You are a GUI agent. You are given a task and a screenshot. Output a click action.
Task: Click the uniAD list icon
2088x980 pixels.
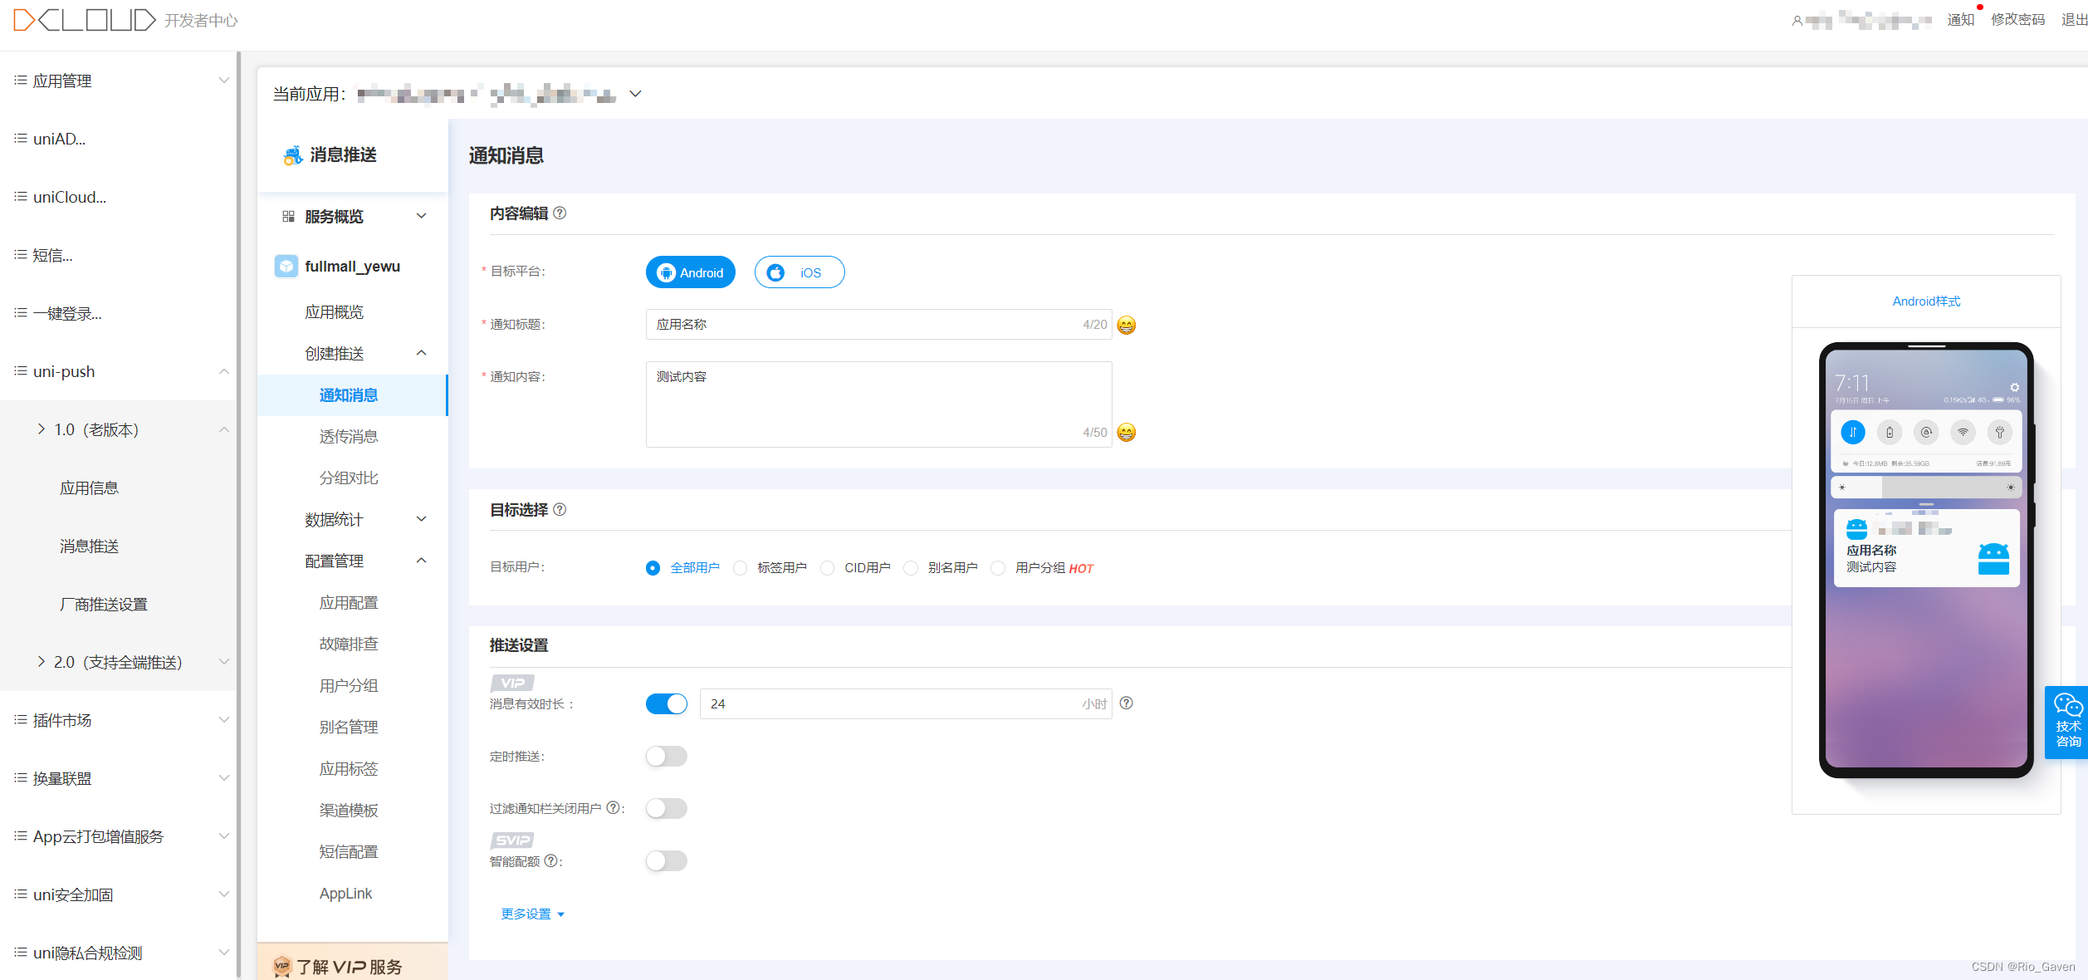click(x=21, y=139)
